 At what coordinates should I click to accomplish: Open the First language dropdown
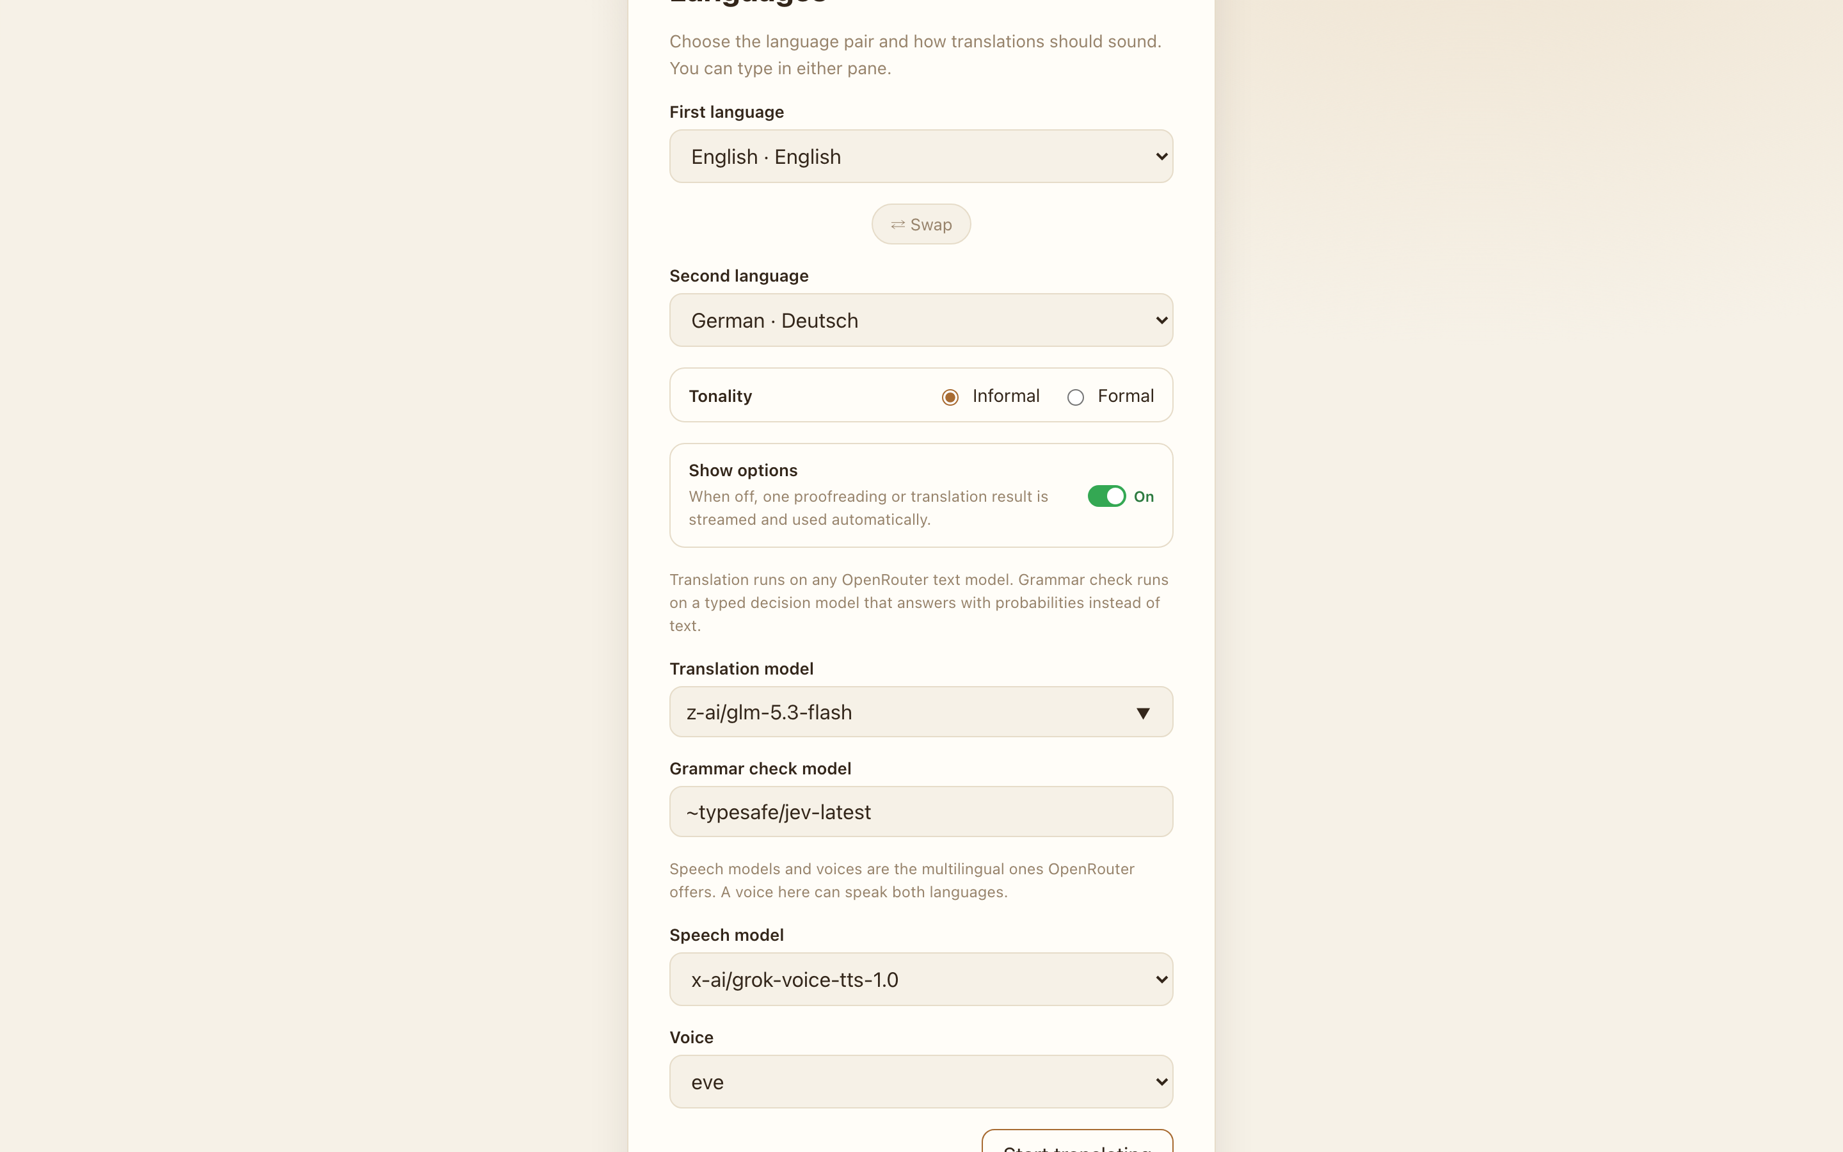click(921, 156)
